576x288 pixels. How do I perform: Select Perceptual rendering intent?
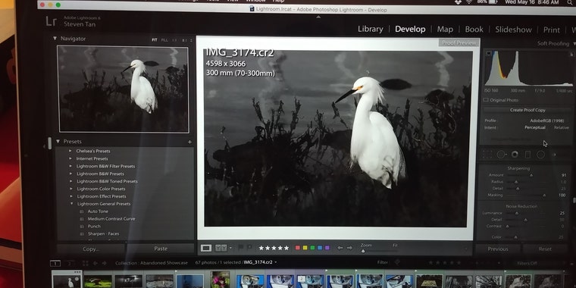[x=535, y=127]
